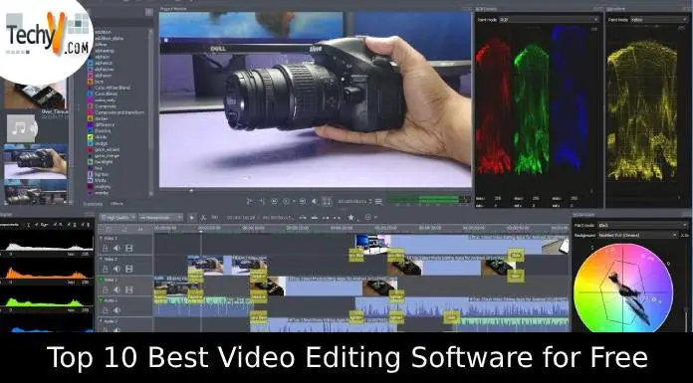The height and width of the screenshot is (383, 693).
Task: Select the top Slide transition block
Action: (x=516, y=255)
